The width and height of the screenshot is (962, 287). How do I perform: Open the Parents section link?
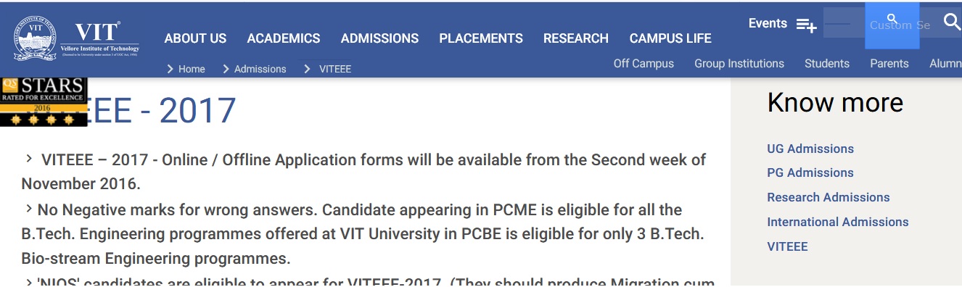click(x=889, y=64)
